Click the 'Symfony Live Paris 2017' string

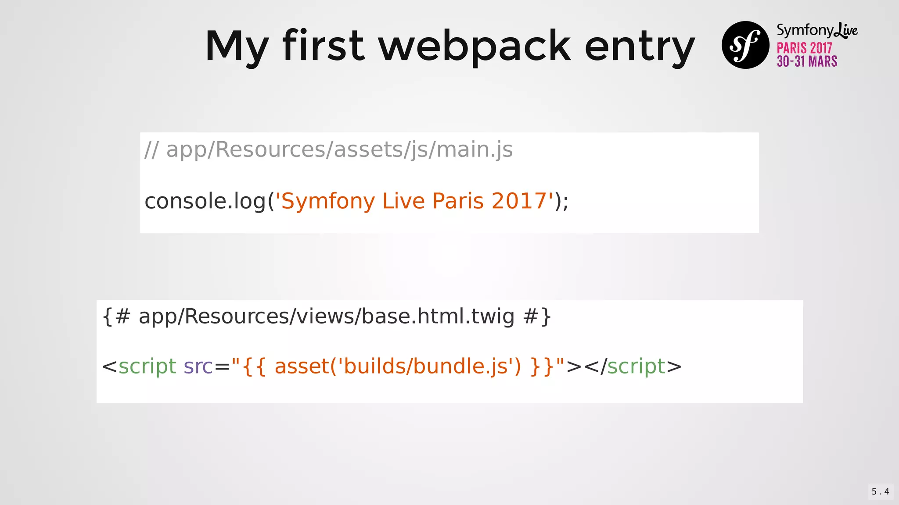coord(414,201)
